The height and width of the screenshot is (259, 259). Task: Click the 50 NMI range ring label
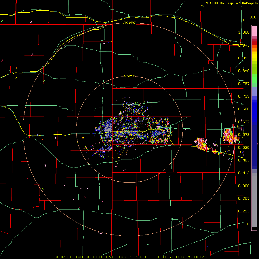[x=129, y=76]
